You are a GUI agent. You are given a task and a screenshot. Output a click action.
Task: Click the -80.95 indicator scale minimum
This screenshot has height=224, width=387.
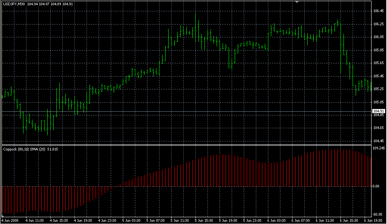click(377, 215)
